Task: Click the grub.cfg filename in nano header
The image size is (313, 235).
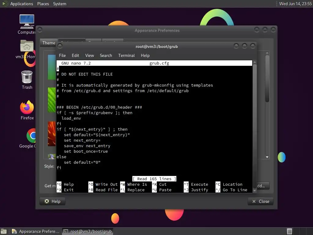Action: click(x=159, y=63)
